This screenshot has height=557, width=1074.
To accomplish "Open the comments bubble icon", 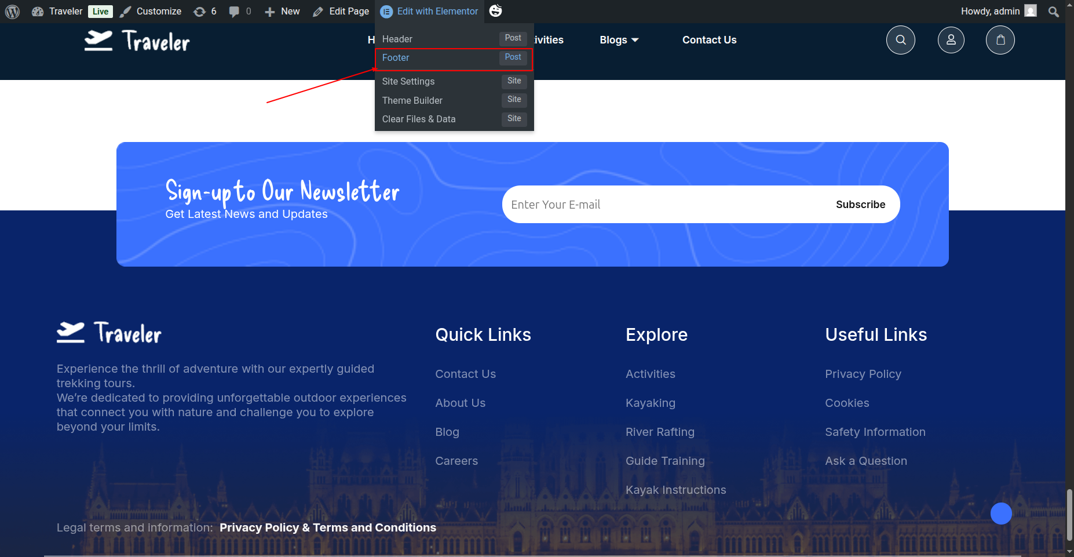I will pyautogui.click(x=240, y=12).
